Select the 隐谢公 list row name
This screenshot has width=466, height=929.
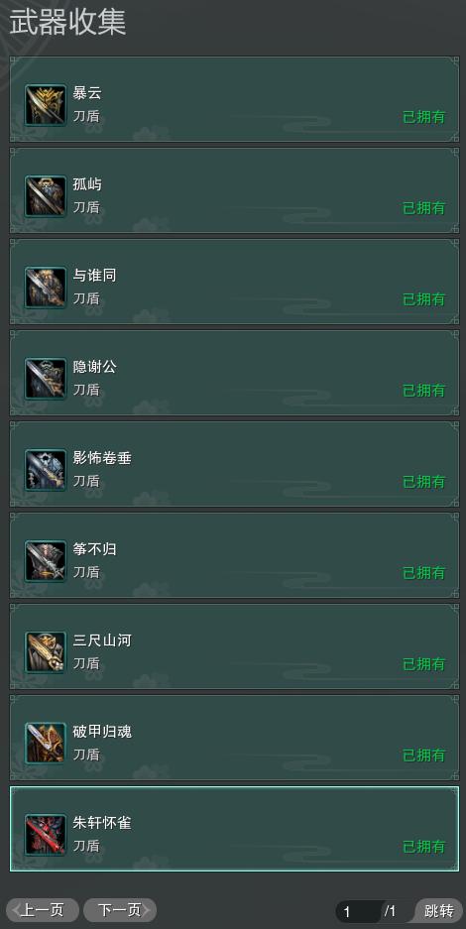pyautogui.click(x=95, y=367)
